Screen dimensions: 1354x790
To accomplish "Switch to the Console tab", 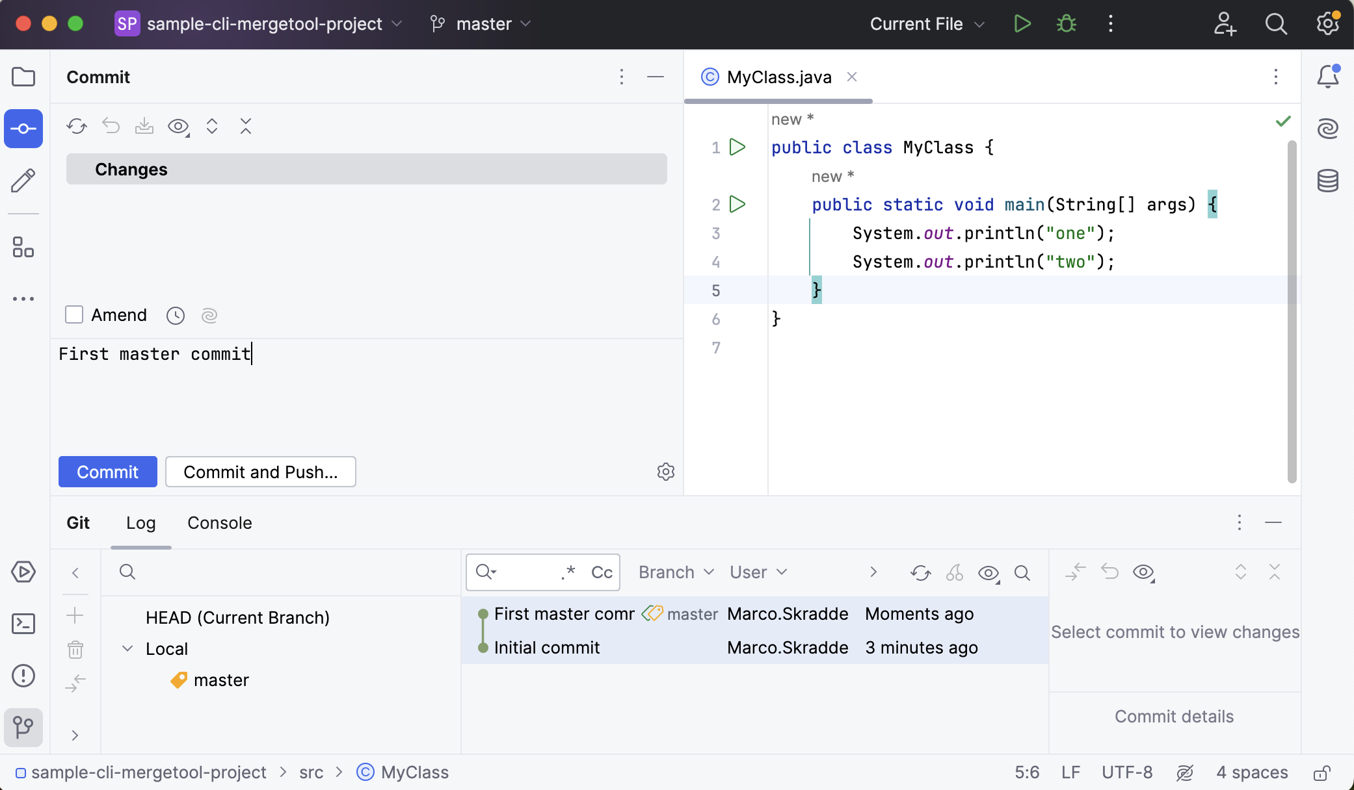I will [x=219, y=523].
